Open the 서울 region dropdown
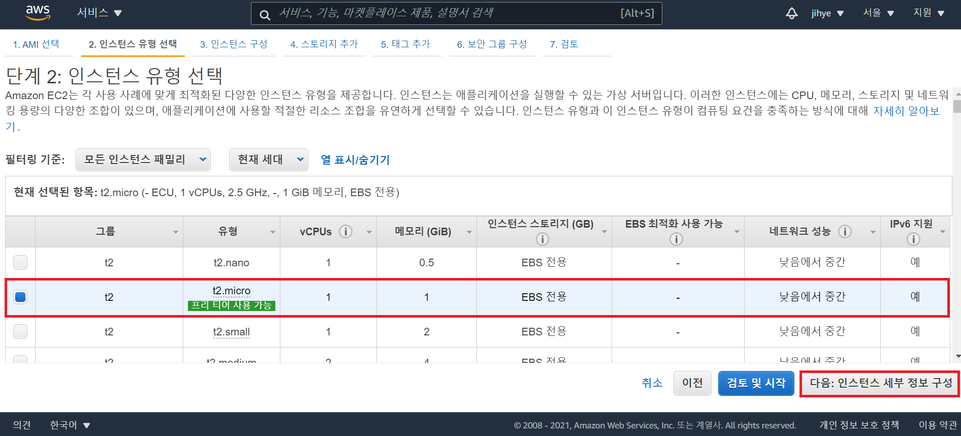The height and width of the screenshot is (436, 961). (878, 13)
